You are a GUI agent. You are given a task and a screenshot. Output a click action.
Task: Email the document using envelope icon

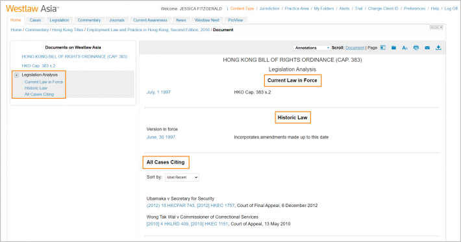click(x=427, y=47)
